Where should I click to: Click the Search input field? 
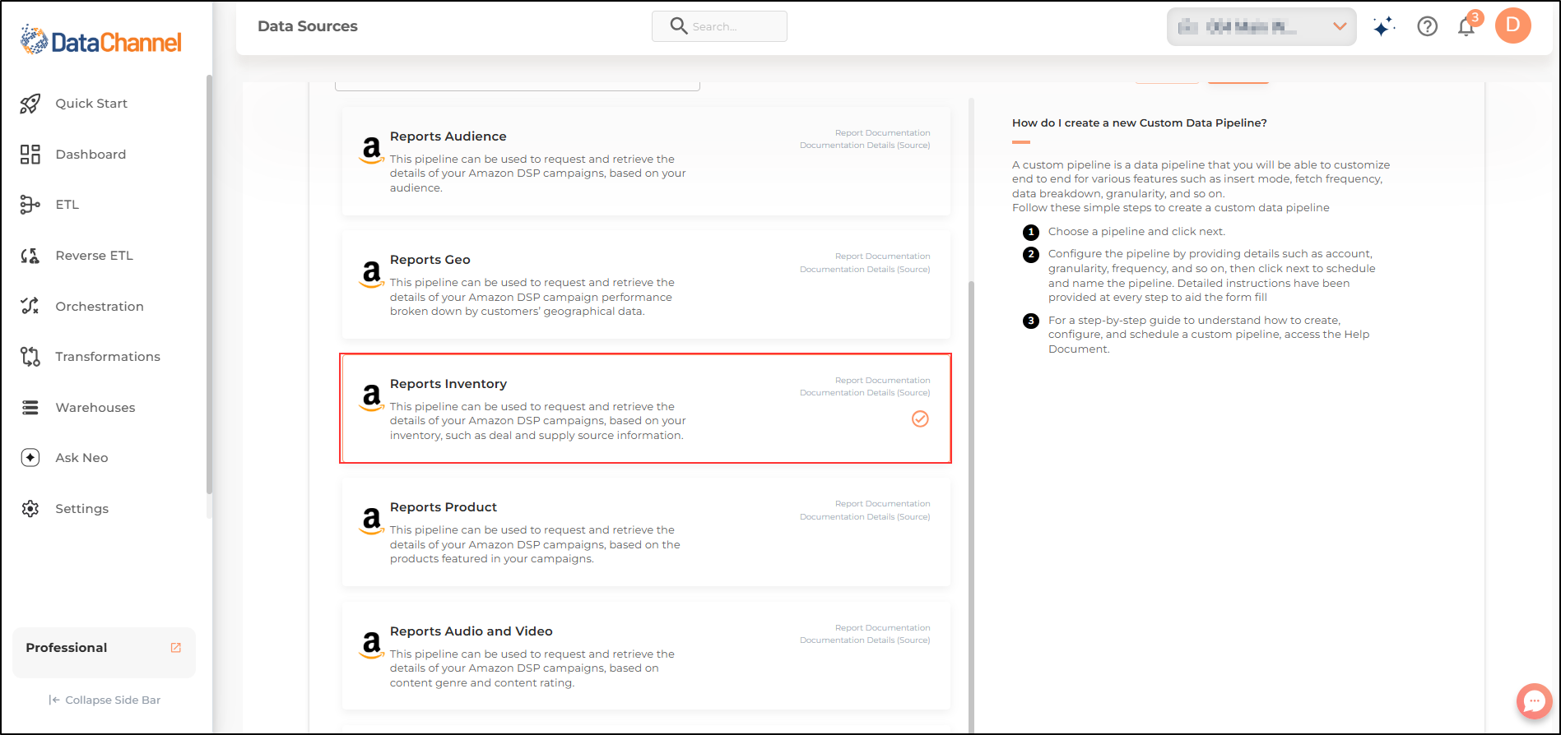(x=719, y=26)
